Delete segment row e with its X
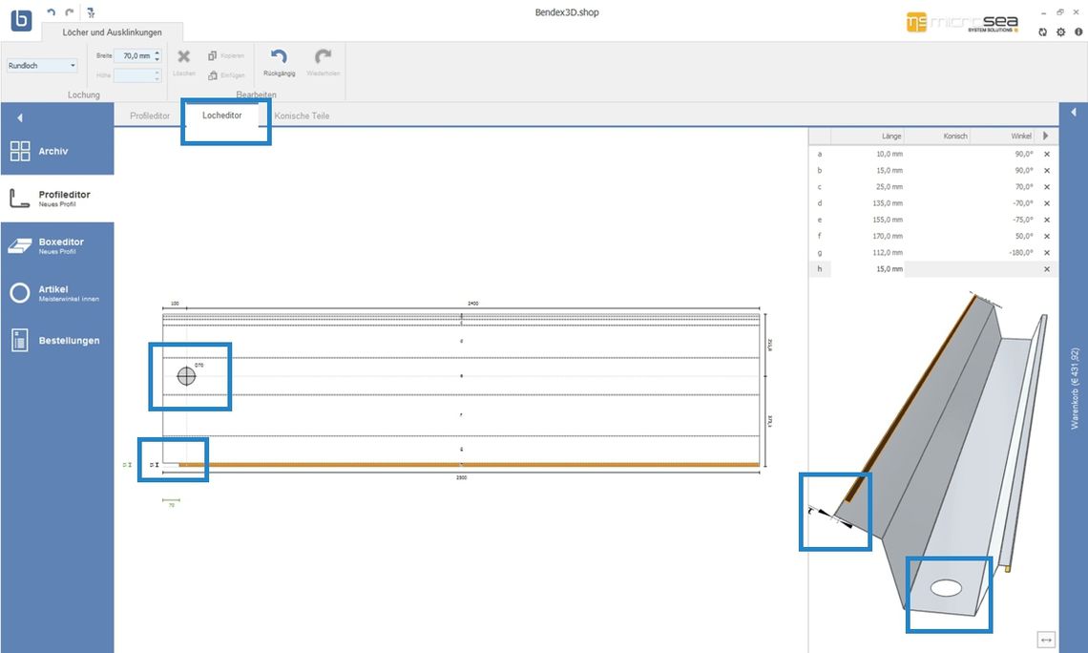 tap(1047, 220)
